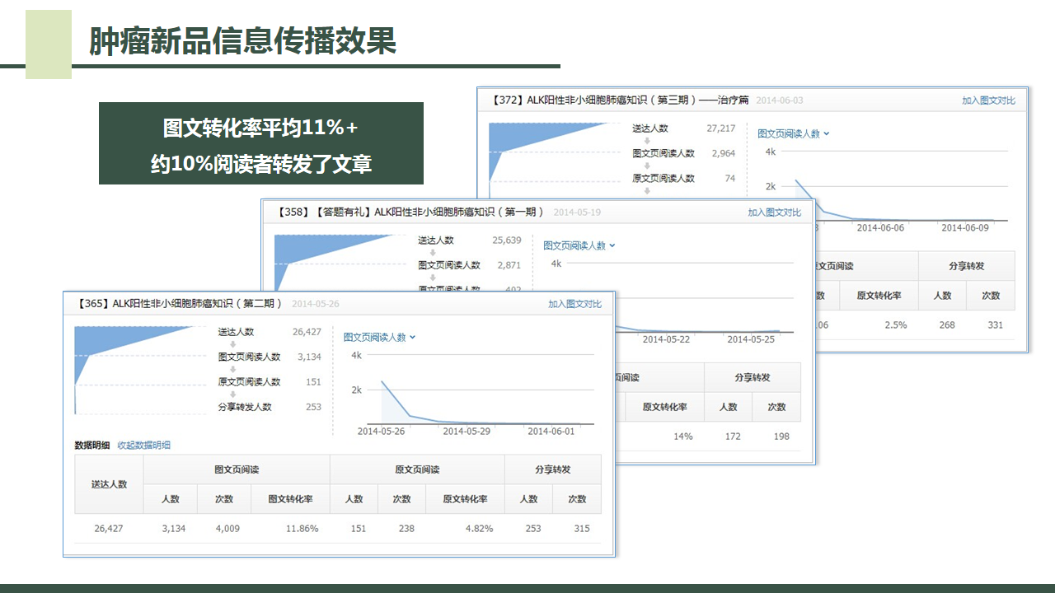Click the 11.86% cell in the data table
Image resolution: width=1055 pixels, height=593 pixels.
pos(302,529)
